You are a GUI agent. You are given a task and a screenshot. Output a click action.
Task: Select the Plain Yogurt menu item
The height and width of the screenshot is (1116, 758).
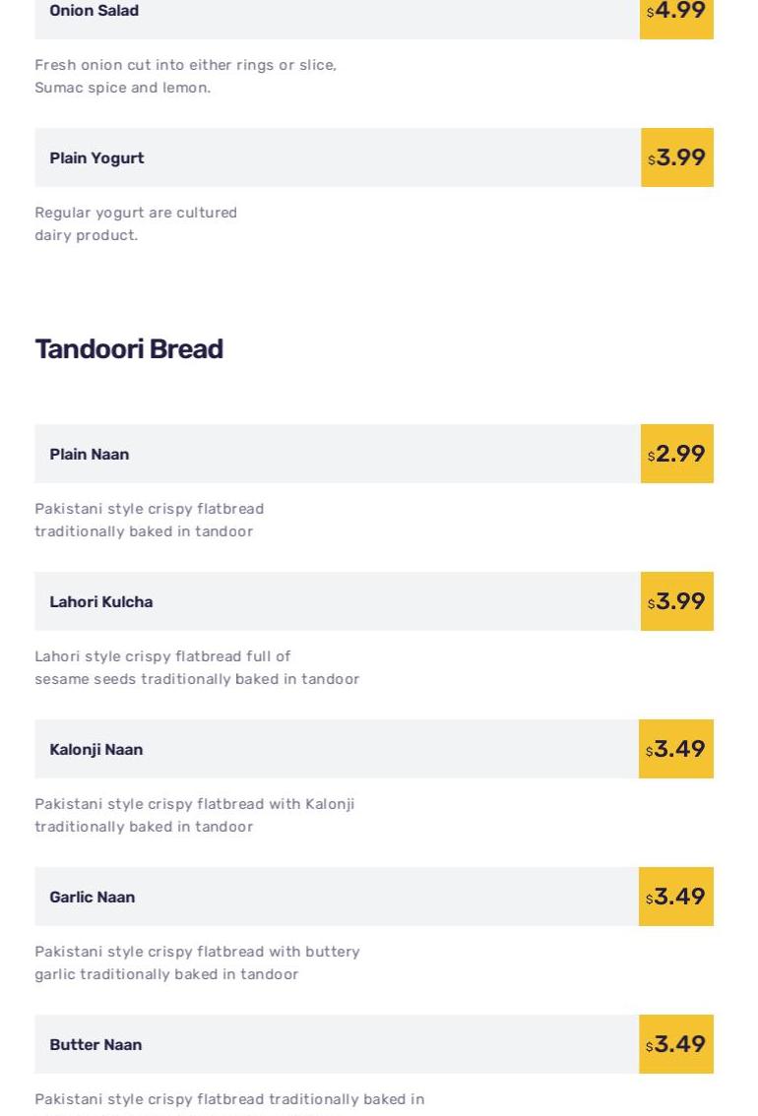(x=96, y=158)
